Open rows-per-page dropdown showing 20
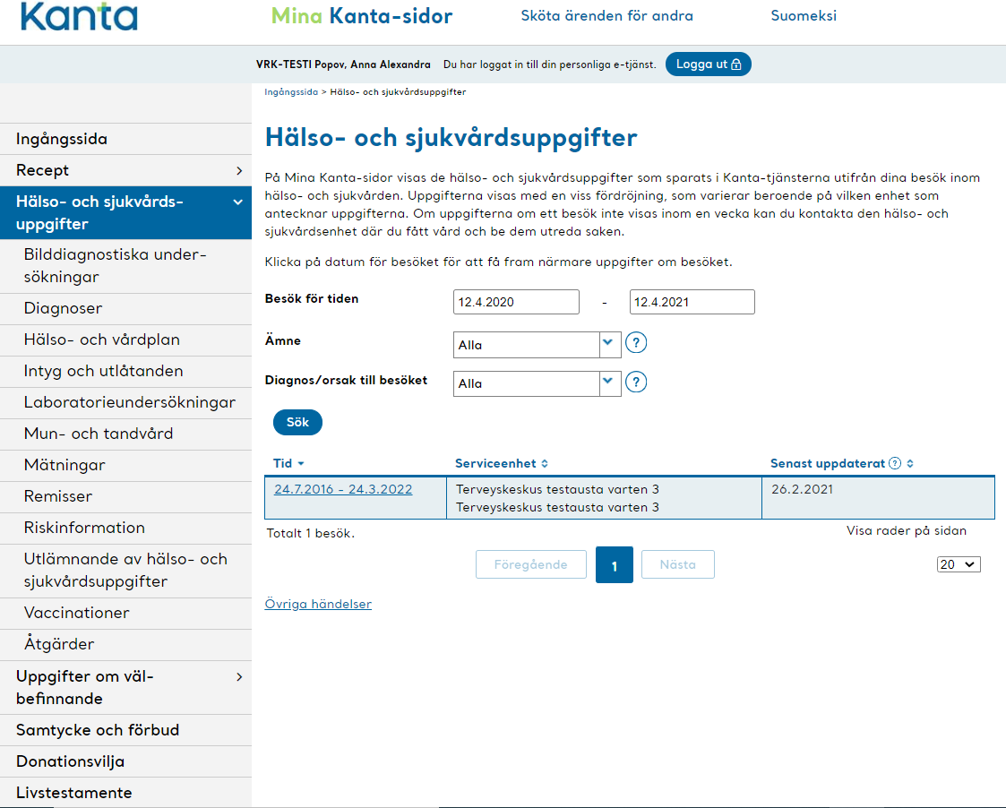The height and width of the screenshot is (808, 1006). tap(959, 564)
